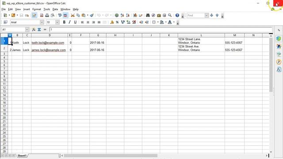
Task: Expand the Find box dropdown
Action: coord(207,15)
